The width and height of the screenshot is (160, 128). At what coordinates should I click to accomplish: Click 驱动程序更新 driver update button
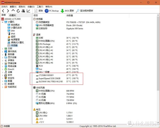pyautogui.click(x=85, y=11)
